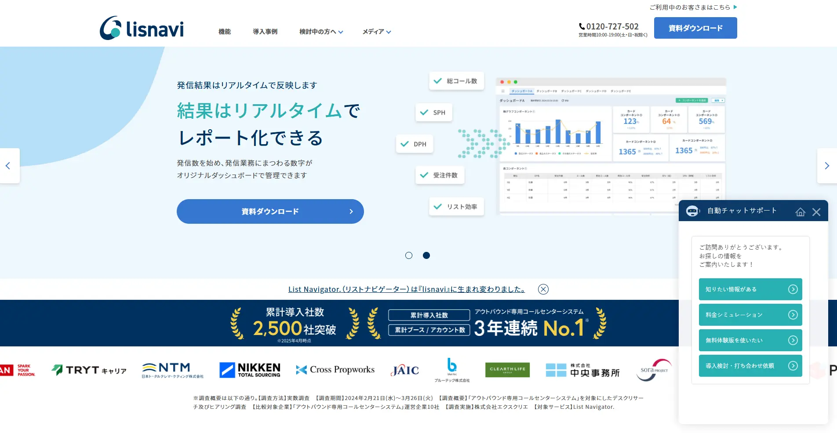Image resolution: width=837 pixels, height=433 pixels.
Task: Choose 料金シミュレーション in chat
Action: tap(750, 315)
